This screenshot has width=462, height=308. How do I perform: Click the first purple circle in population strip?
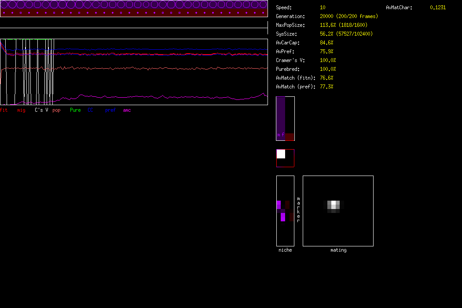pos(4,5)
